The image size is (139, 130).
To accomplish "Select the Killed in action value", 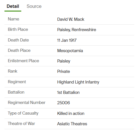I will coord(71,113).
